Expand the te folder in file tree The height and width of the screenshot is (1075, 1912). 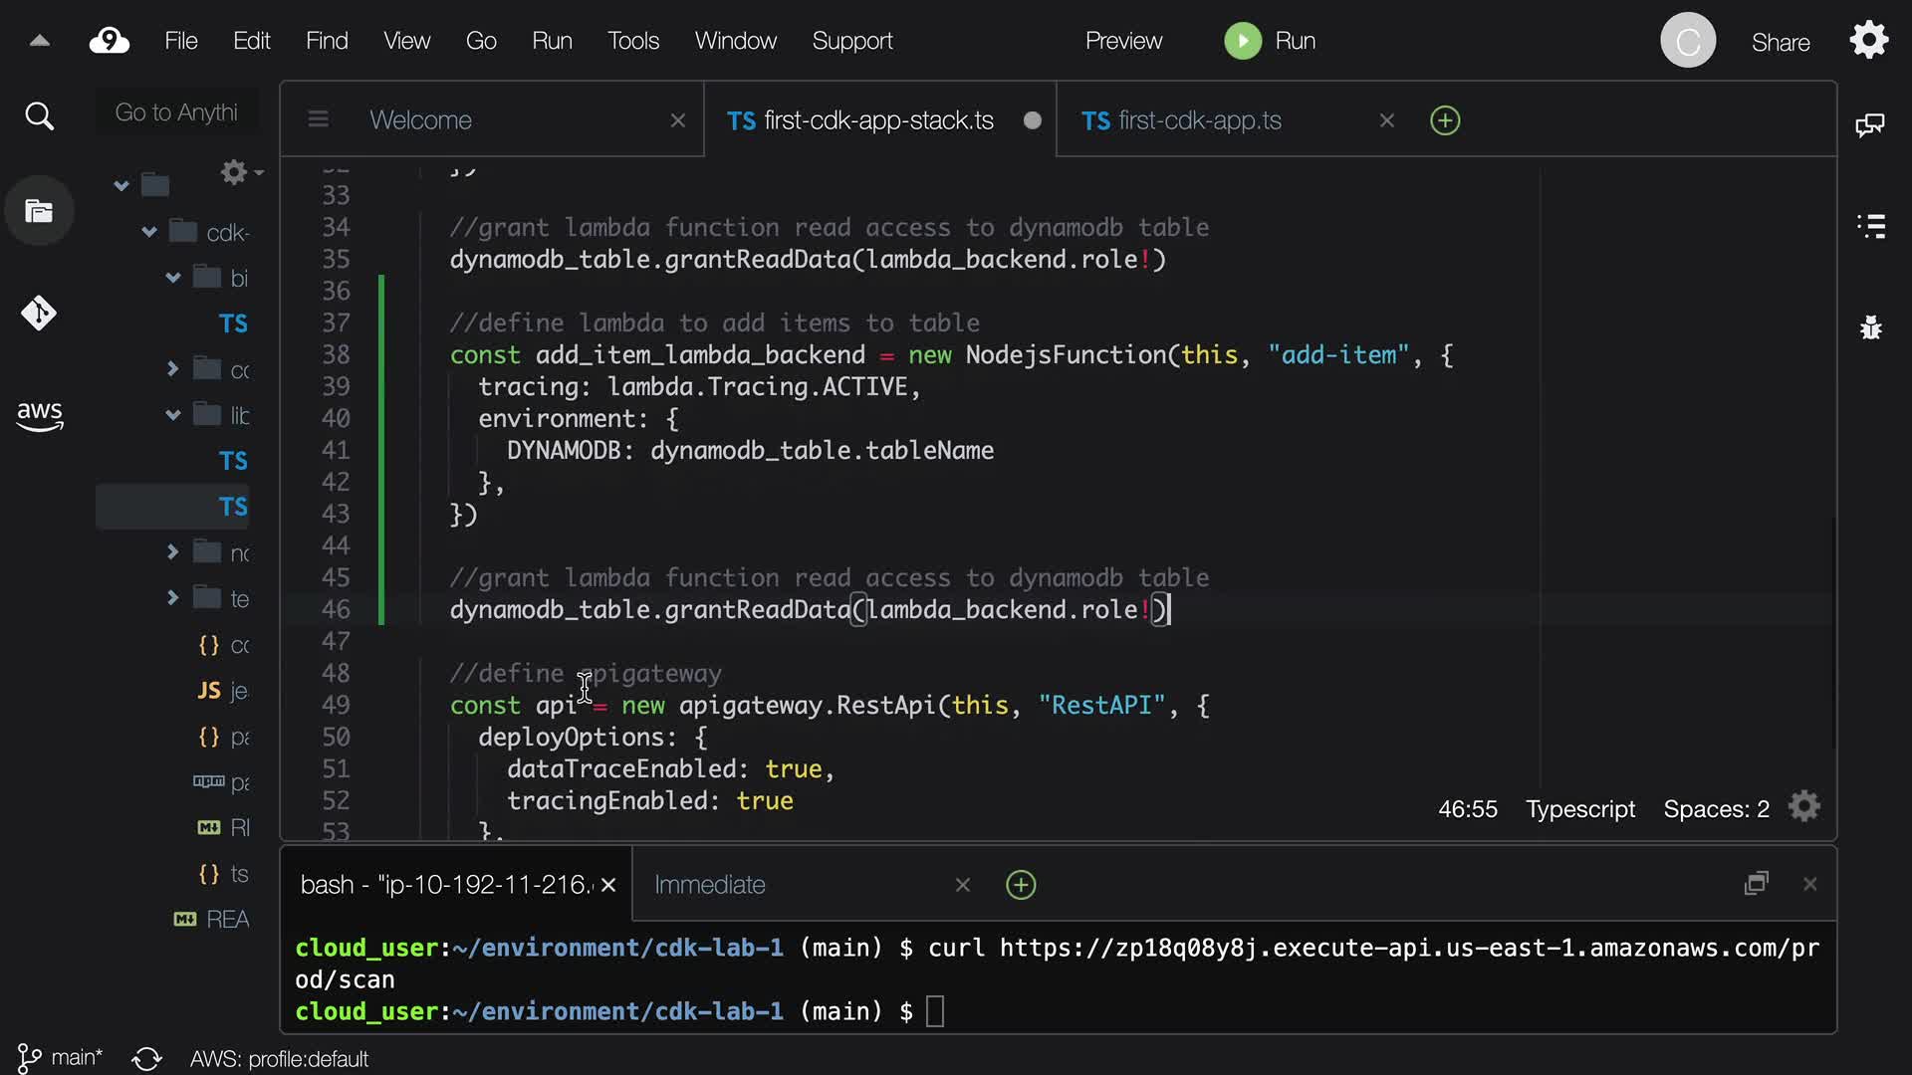coord(172,598)
